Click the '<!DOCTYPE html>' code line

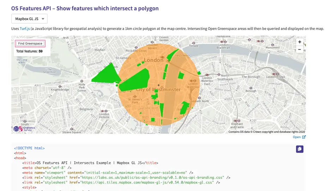29,148
